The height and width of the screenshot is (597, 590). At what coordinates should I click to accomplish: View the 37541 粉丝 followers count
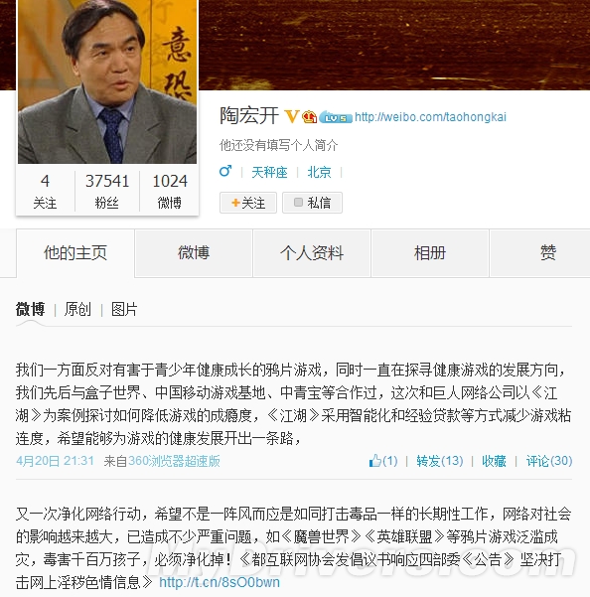107,191
